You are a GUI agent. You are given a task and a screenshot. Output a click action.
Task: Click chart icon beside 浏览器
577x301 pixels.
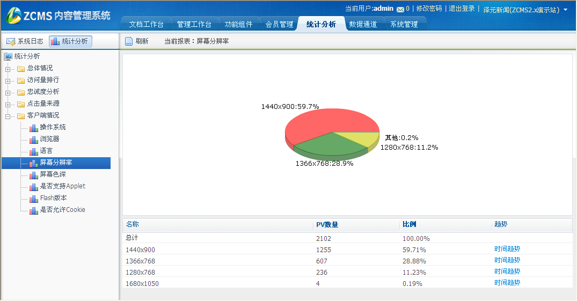34,140
